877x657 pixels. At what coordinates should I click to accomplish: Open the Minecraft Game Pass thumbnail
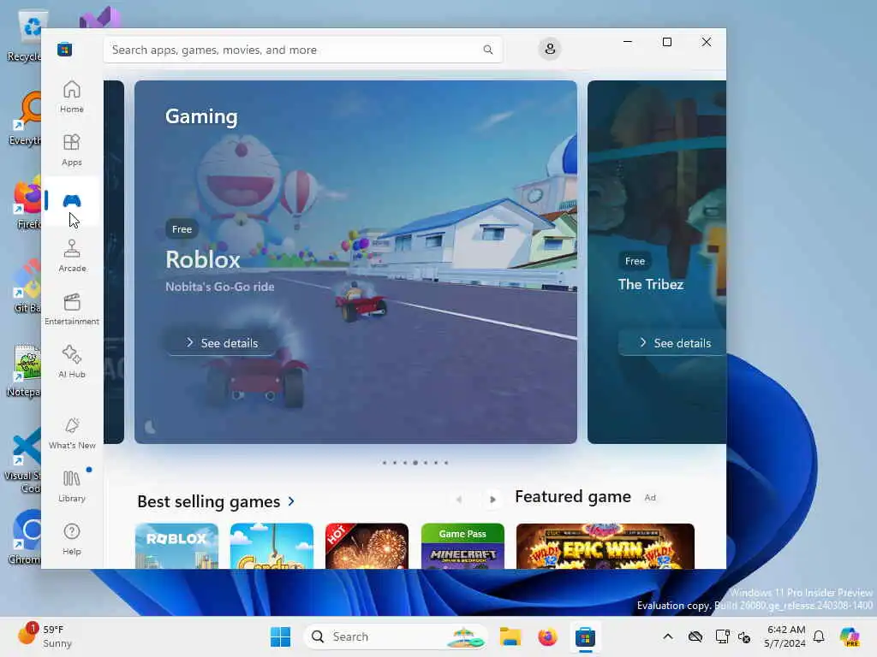(462, 546)
